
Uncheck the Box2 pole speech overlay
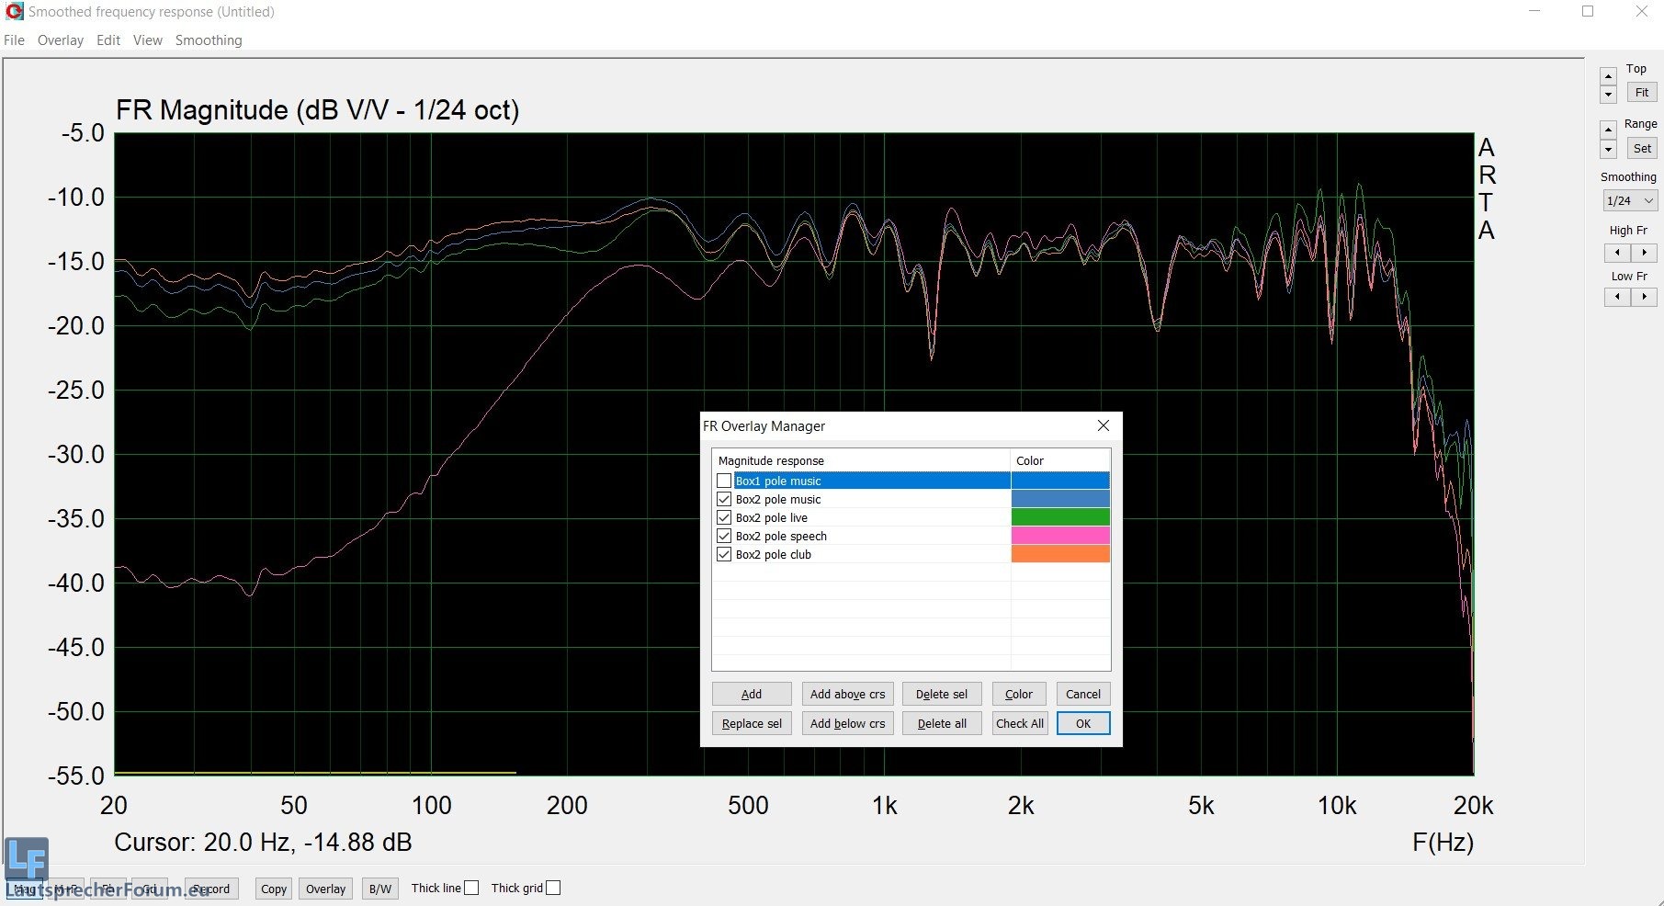point(724,536)
